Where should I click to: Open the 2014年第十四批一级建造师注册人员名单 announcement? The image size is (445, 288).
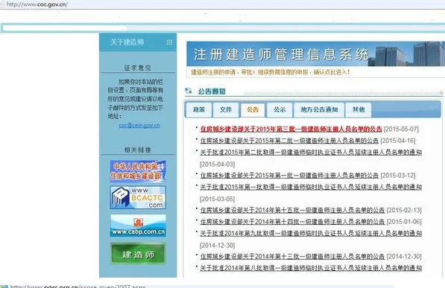point(292,222)
